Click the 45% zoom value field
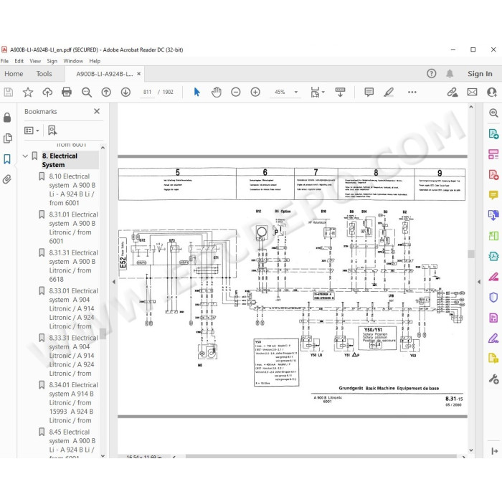The width and height of the screenshot is (502, 502). click(x=280, y=93)
